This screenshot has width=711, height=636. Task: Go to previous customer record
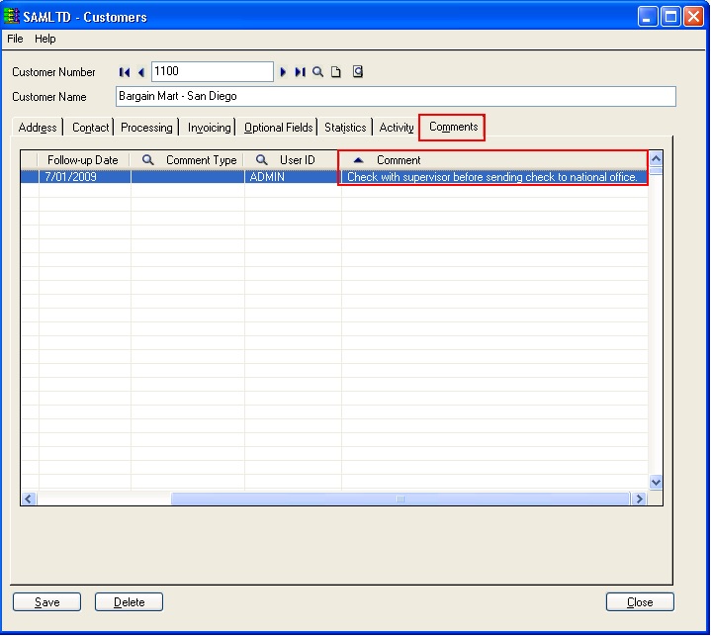141,72
